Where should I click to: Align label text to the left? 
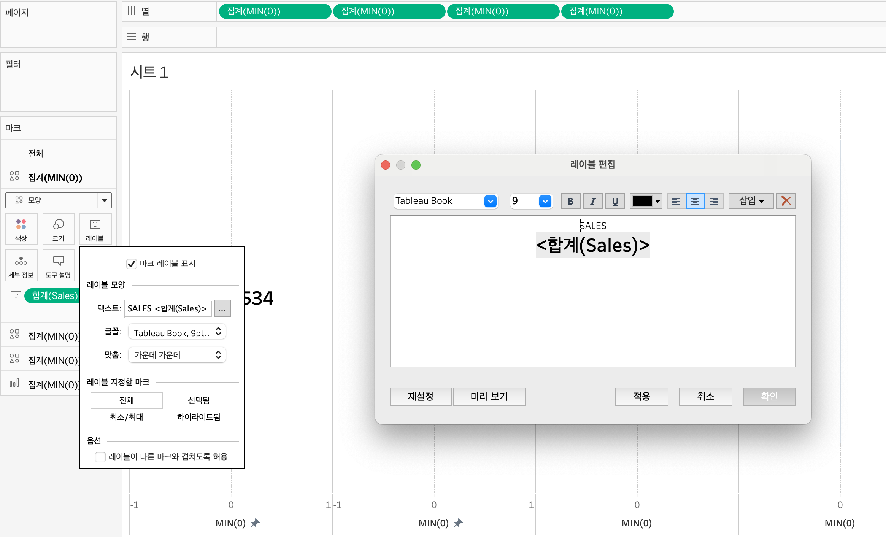click(x=676, y=201)
